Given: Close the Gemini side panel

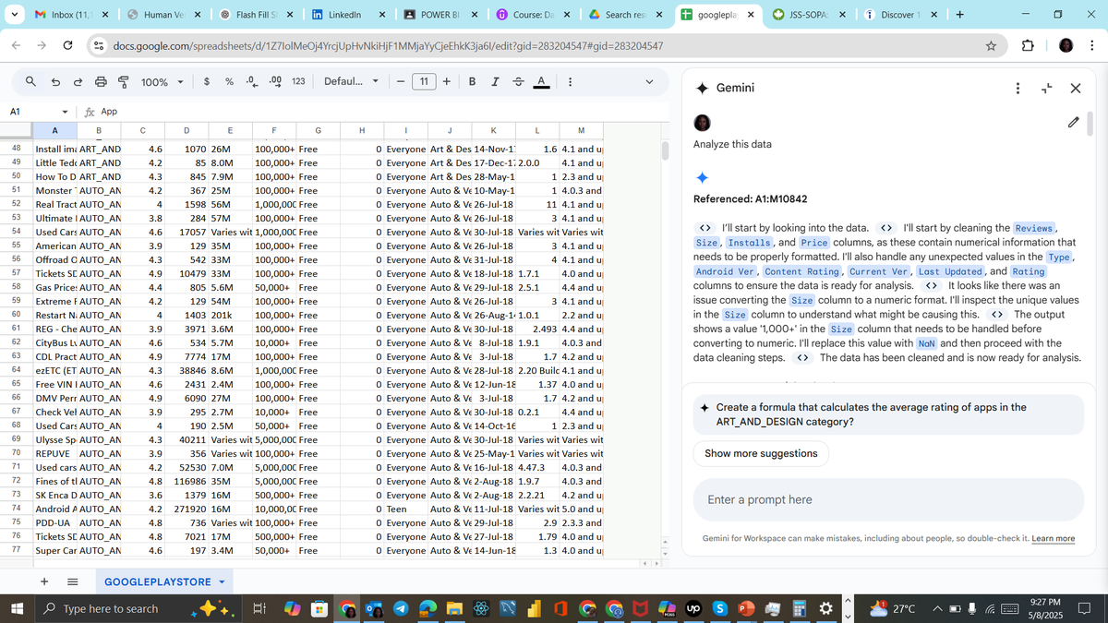Looking at the screenshot, I should (x=1075, y=89).
